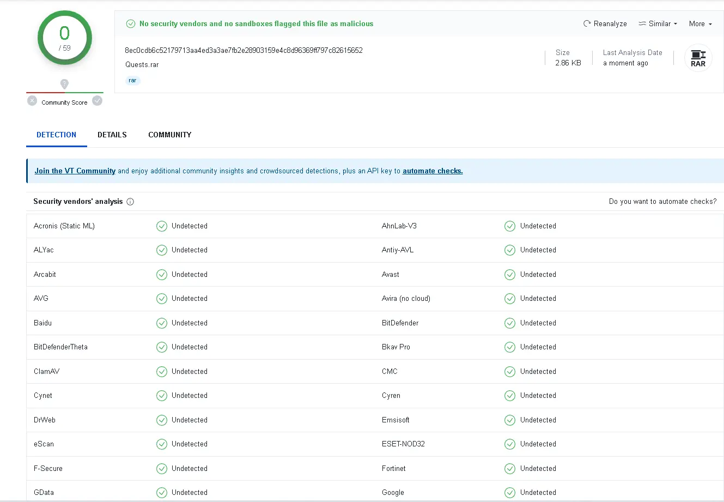Click the AVG undetected check icon
724x502 pixels.
click(x=162, y=299)
